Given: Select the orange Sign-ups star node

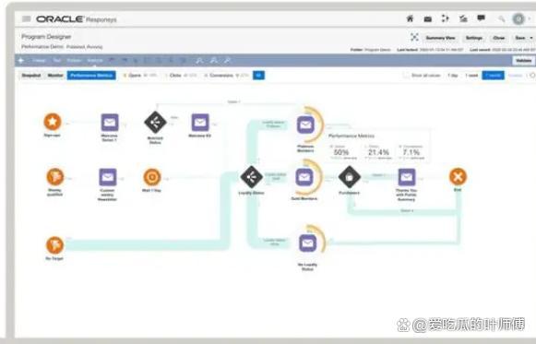Looking at the screenshot, I should pos(53,122).
